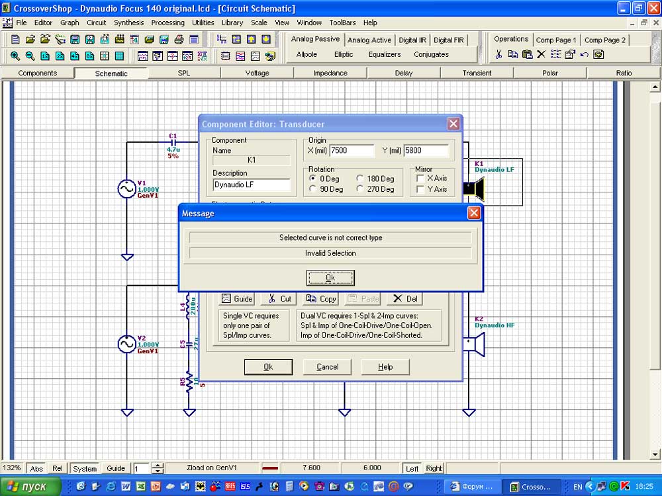Click Cancel in the Component Editor
Screen dimensions: 662x496
pos(327,367)
